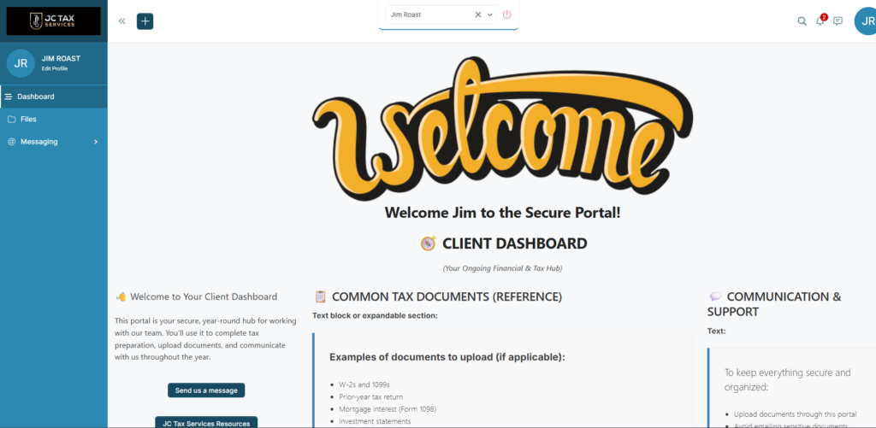Click the Messaging at-sign icon
The image size is (876, 428).
point(11,142)
